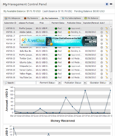115x136 pixels.
Task: Toggle auto renewal circle for #SP38-16
Action: (x=102, y=32)
